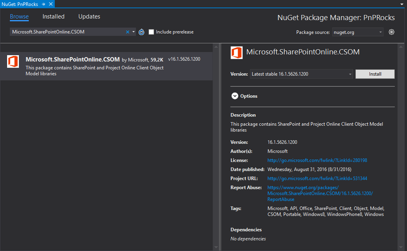Open the search box history dropdown arrow
407x251 pixels.
click(x=134, y=32)
